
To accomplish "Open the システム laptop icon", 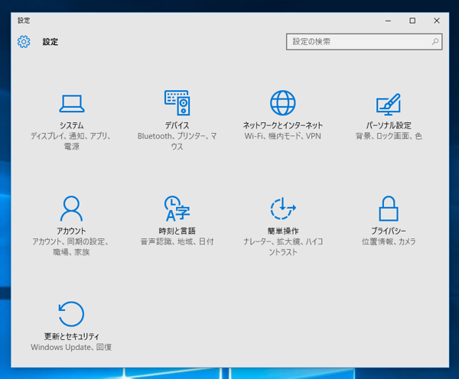I will pos(72,103).
